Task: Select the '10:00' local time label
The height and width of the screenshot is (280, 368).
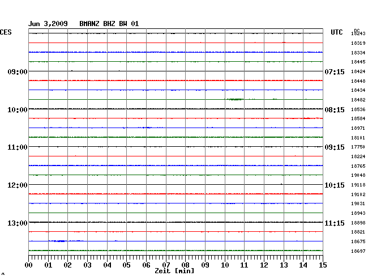Action: point(18,110)
